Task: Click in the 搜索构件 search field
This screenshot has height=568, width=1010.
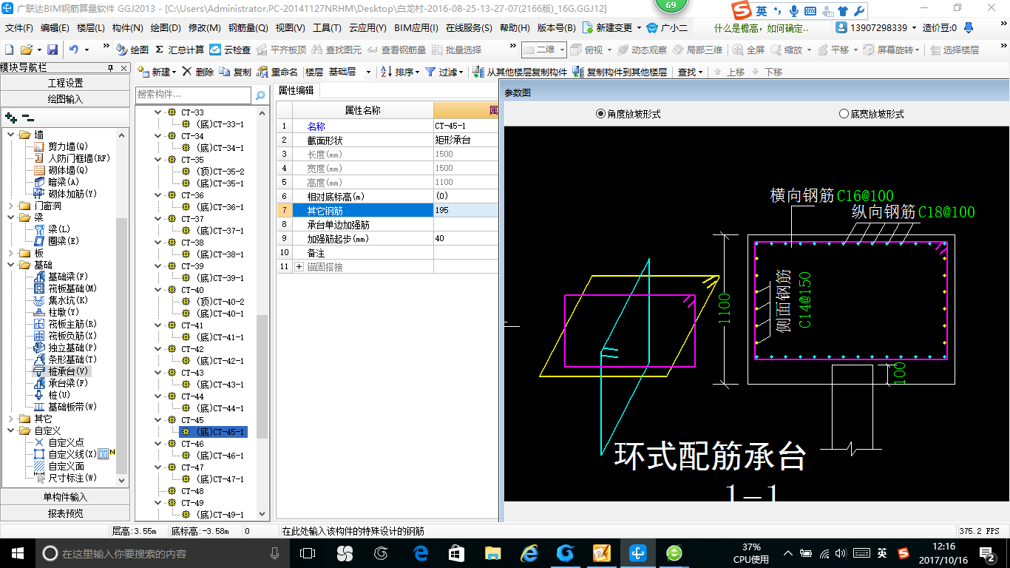Action: tap(194, 95)
